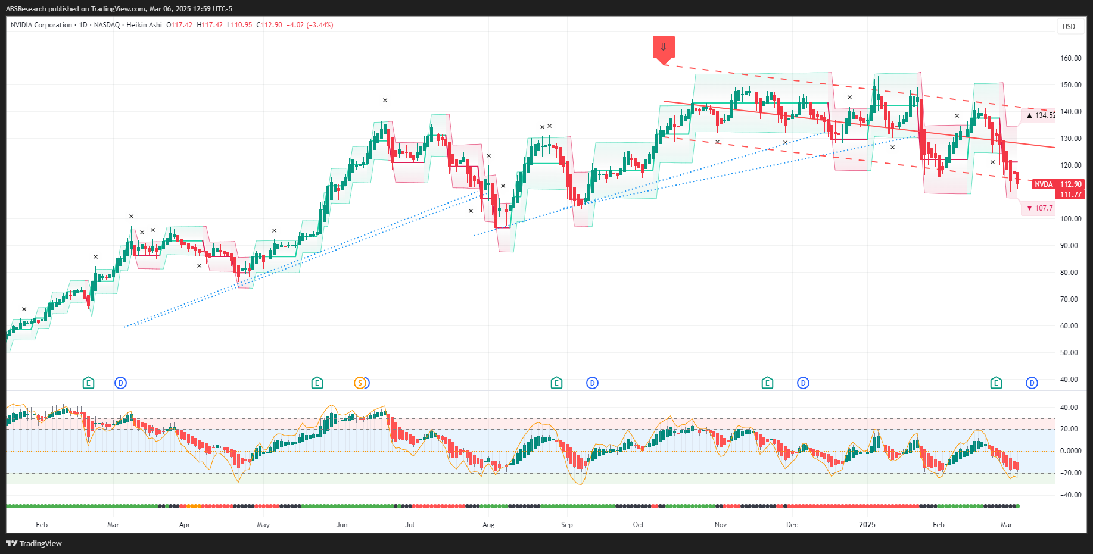
Task: Click the dividend D marker in early March 2024
Action: [x=120, y=383]
